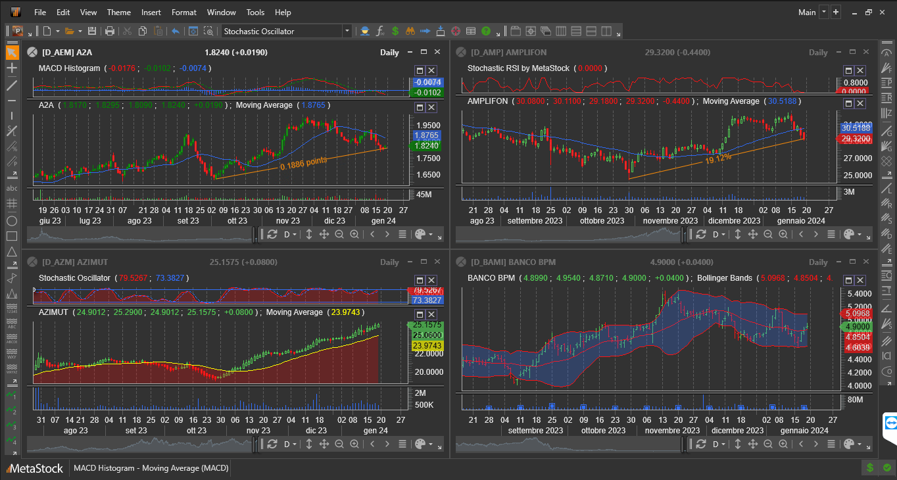Select the arrow pointer tool

[12, 53]
